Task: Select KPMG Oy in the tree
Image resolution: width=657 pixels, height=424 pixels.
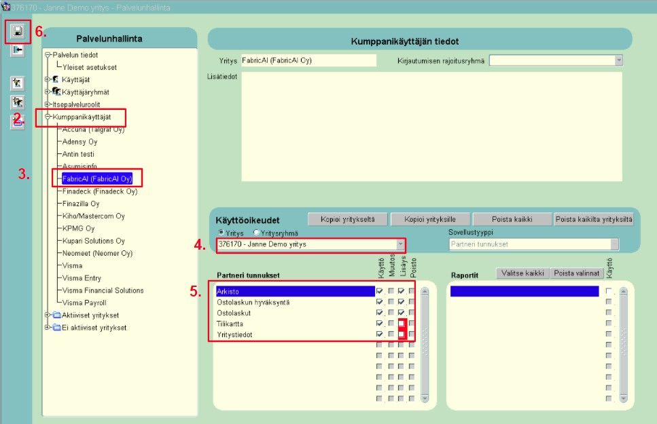Action: click(78, 228)
